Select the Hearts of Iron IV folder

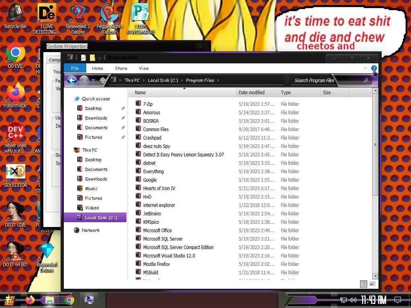159,188
